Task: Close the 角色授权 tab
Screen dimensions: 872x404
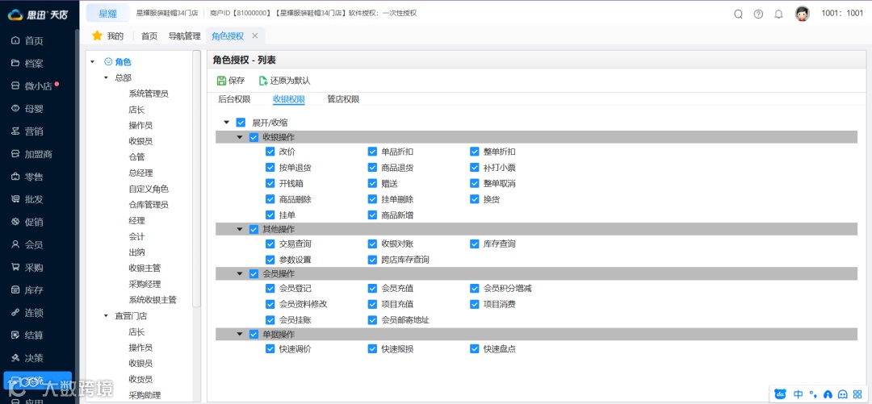Action: pyautogui.click(x=254, y=35)
